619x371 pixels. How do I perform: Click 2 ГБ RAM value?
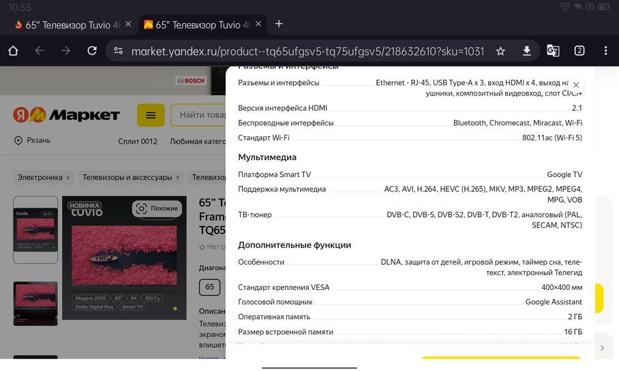coord(575,317)
